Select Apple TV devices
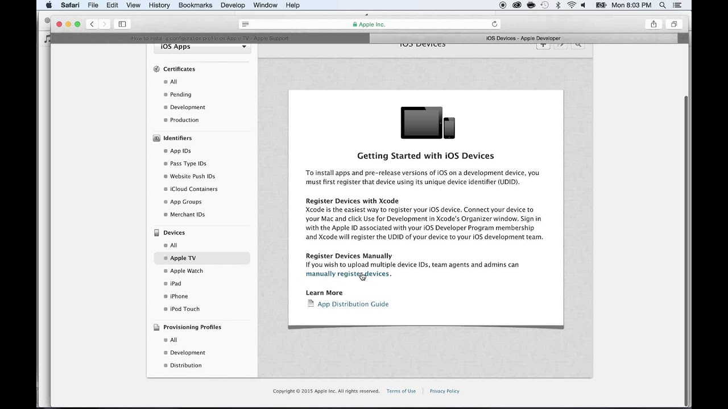This screenshot has width=728, height=409. pos(202,258)
